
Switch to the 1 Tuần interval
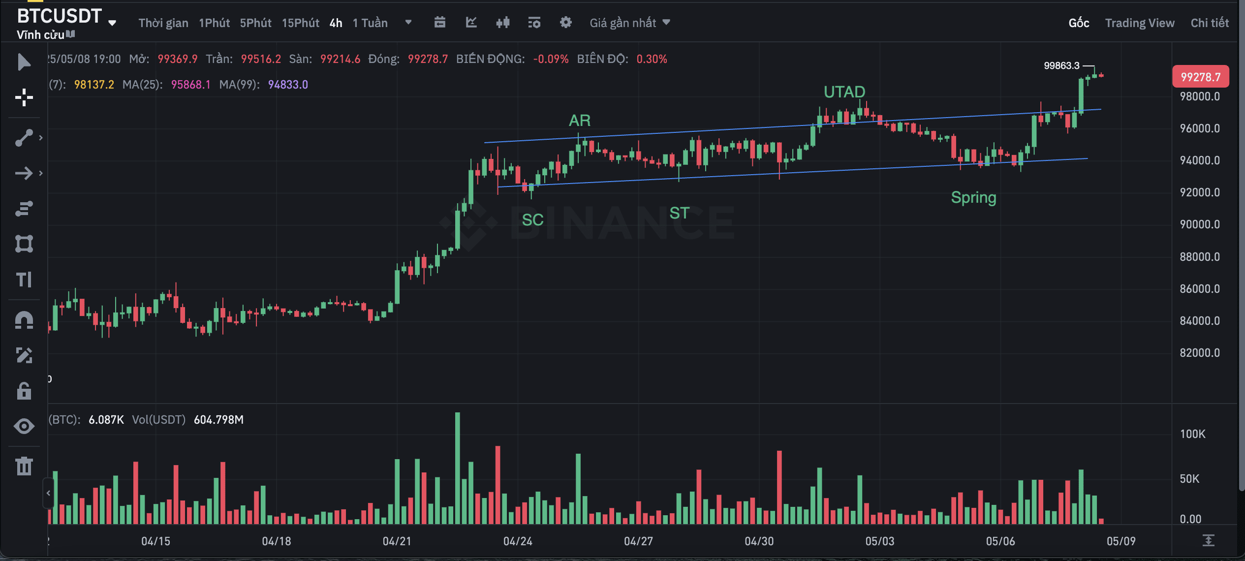point(370,23)
